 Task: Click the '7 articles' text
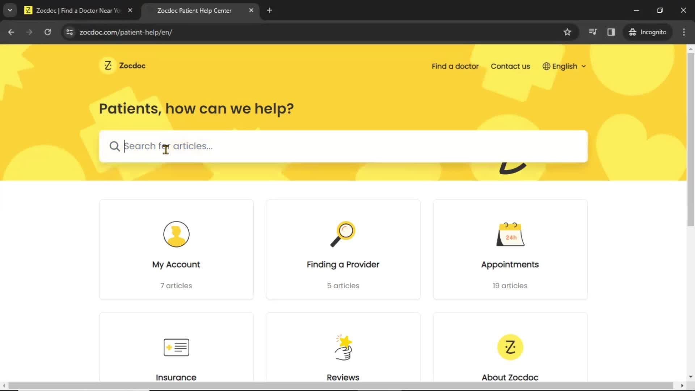click(176, 286)
